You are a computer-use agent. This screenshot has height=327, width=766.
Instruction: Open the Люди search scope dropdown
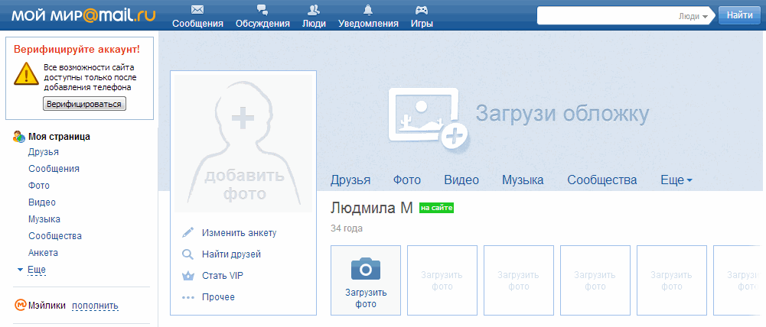tap(694, 15)
